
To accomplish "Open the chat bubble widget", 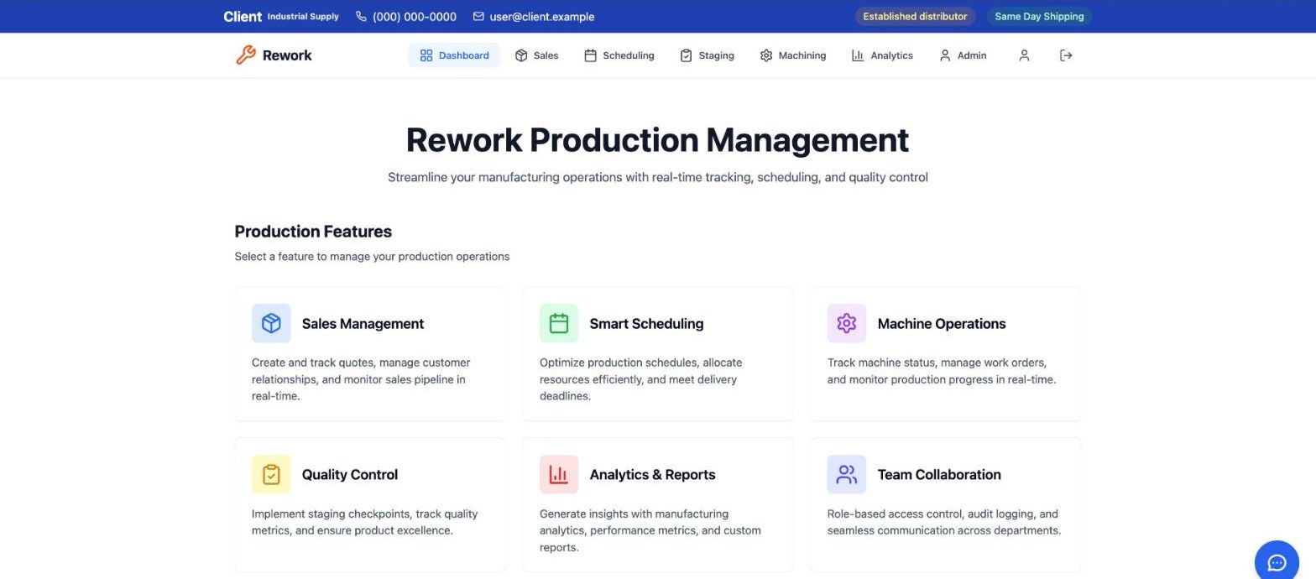I will pos(1277,562).
